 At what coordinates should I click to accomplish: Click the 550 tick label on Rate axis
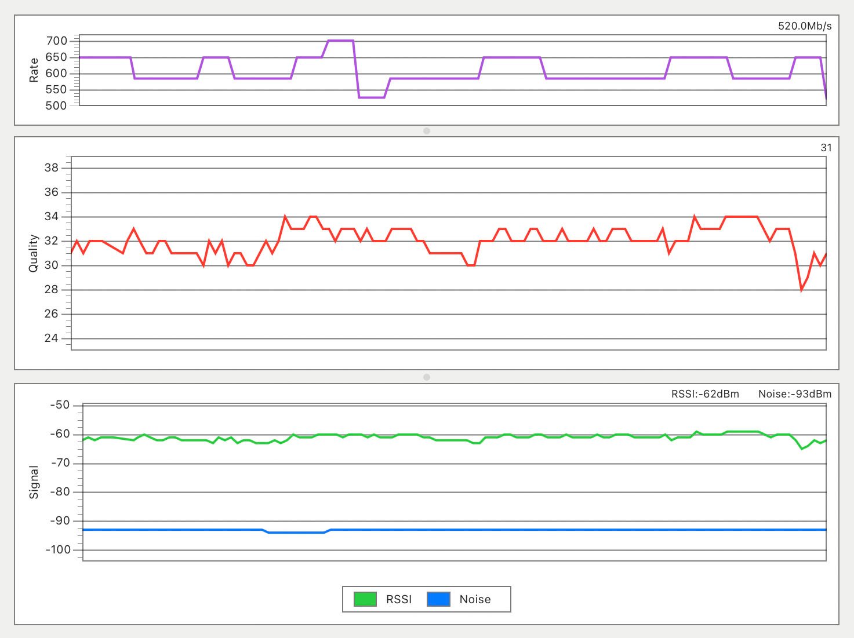[56, 90]
